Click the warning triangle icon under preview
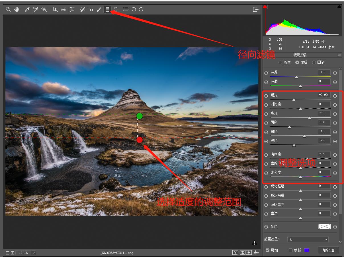Viewport: 344px width, 257px height. [x=254, y=243]
